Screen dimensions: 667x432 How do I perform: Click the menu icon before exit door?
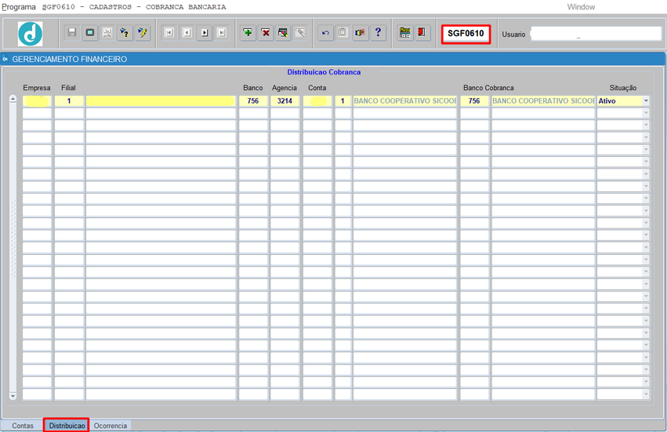click(x=405, y=33)
